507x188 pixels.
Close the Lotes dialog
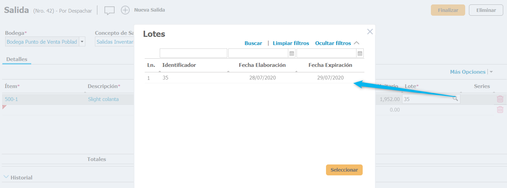(x=370, y=32)
